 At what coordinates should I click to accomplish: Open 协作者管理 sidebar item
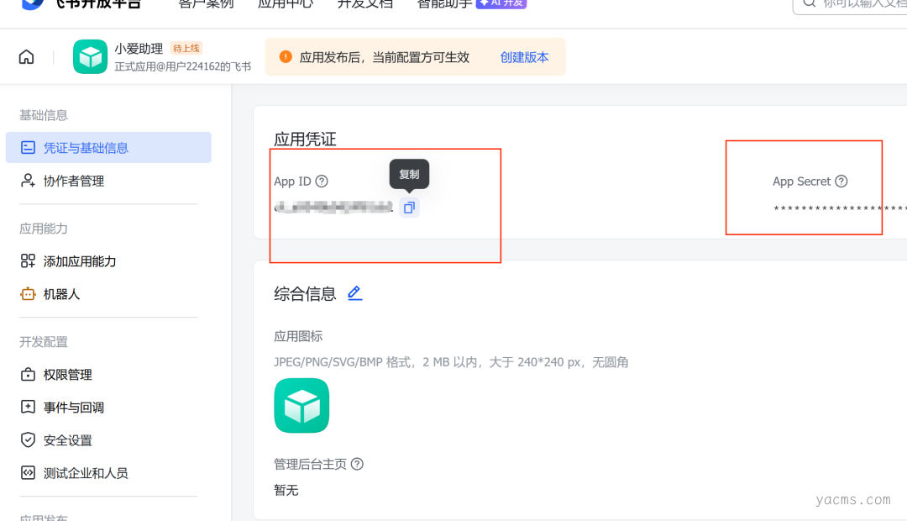(74, 181)
